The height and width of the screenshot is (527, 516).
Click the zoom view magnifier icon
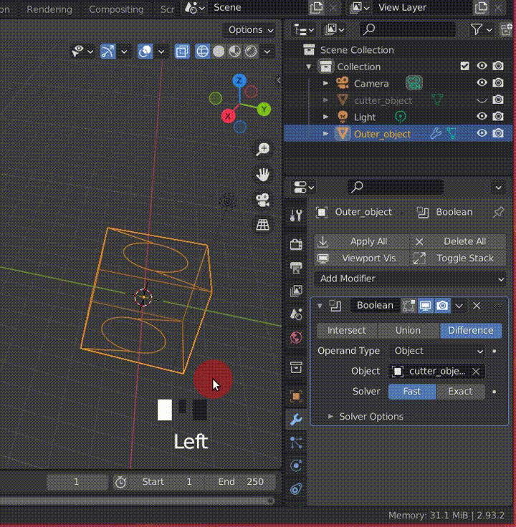[x=263, y=149]
